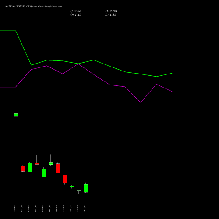Screen dimensions: 219x219
Task: Click the 15 Oct date label
Action: 42,208
